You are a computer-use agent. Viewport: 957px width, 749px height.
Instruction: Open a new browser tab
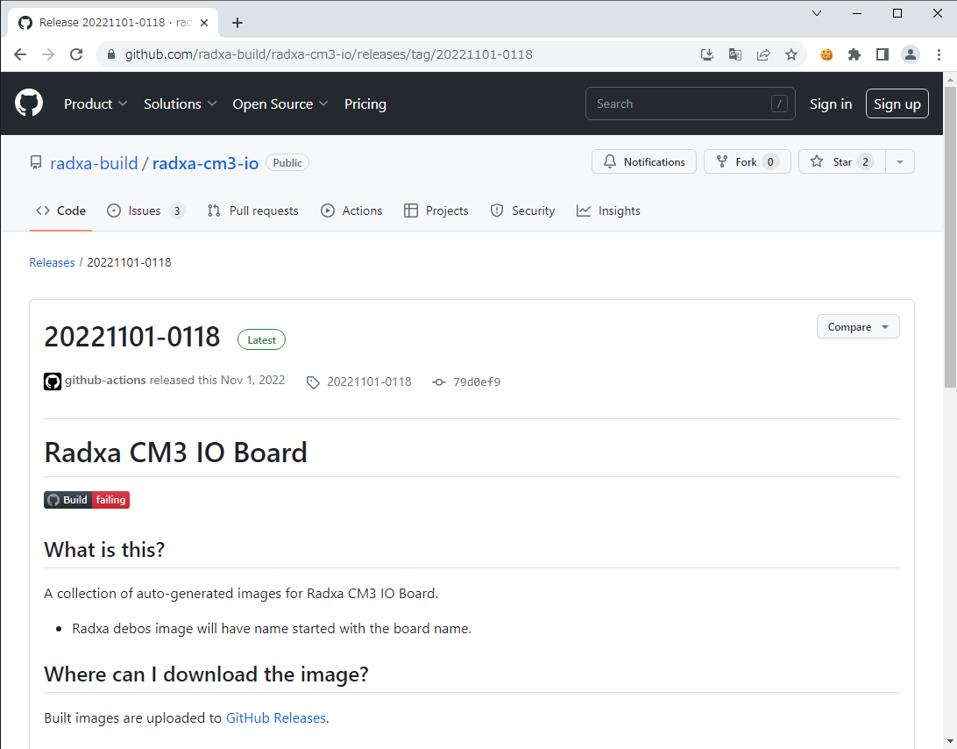pyautogui.click(x=237, y=23)
